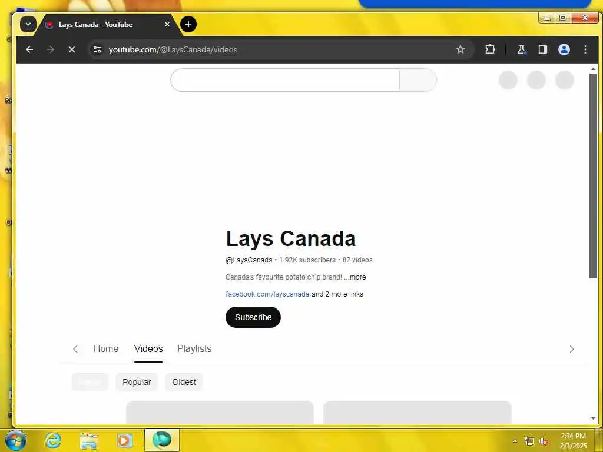Viewport: 603px width, 452px height.
Task: Switch to the active browser taskbar button
Action: pyautogui.click(x=162, y=440)
